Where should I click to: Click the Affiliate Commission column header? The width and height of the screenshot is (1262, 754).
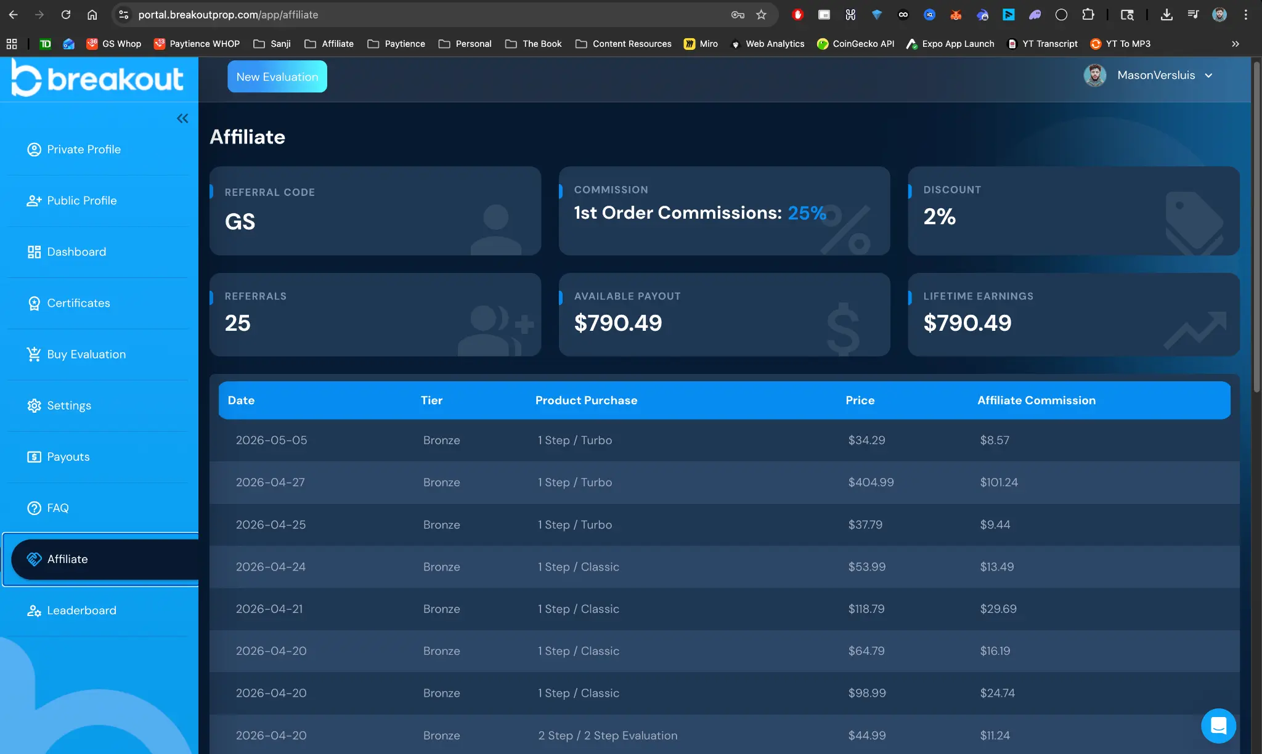[1036, 400]
